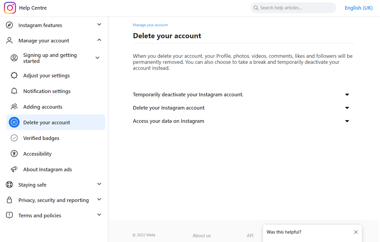Expand Terms and policies chevron
The width and height of the screenshot is (380, 242).
(99, 215)
